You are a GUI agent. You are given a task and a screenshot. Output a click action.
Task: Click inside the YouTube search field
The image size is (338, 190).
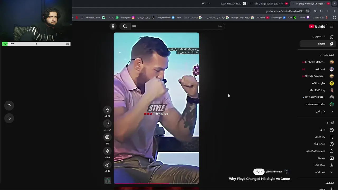tap(177, 26)
